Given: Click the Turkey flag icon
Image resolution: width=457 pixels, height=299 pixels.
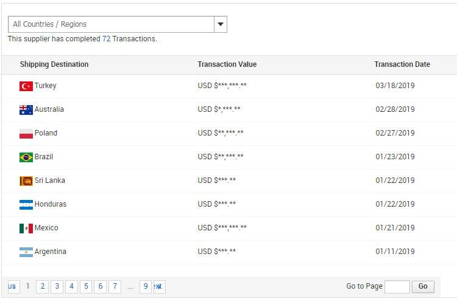Looking at the screenshot, I should [x=26, y=86].
